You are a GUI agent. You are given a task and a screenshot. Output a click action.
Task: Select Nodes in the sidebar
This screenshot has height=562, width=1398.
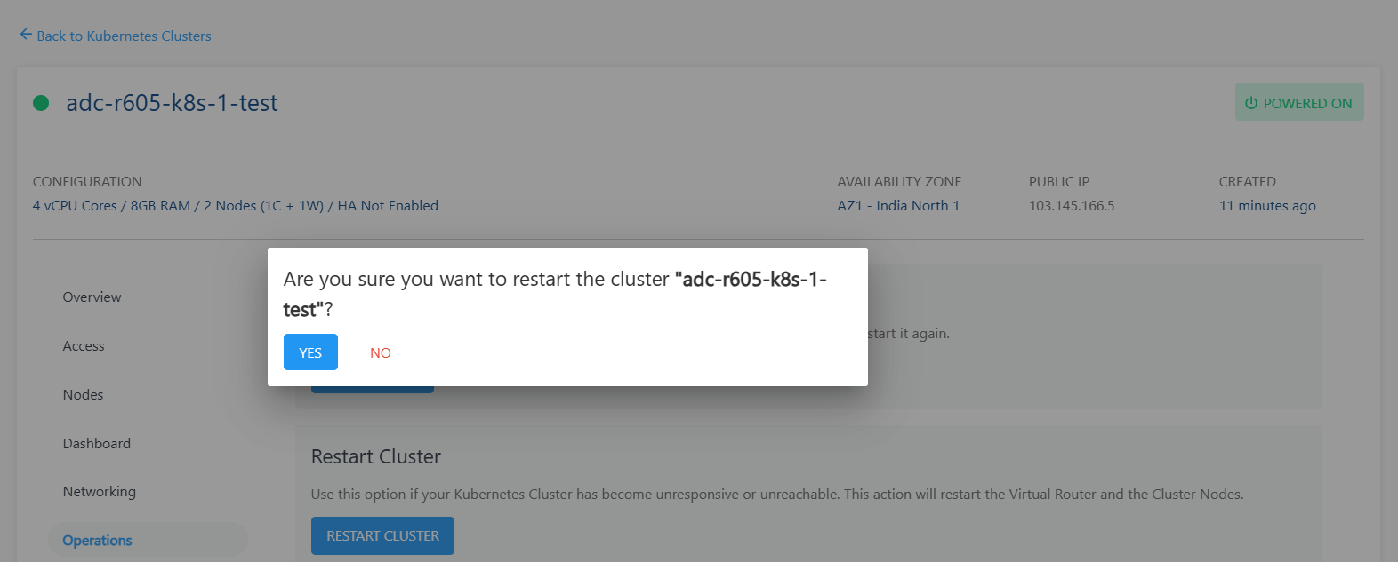pyautogui.click(x=83, y=394)
